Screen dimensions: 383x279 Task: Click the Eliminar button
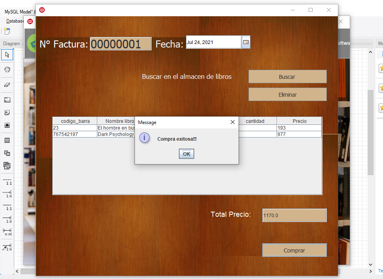(288, 94)
